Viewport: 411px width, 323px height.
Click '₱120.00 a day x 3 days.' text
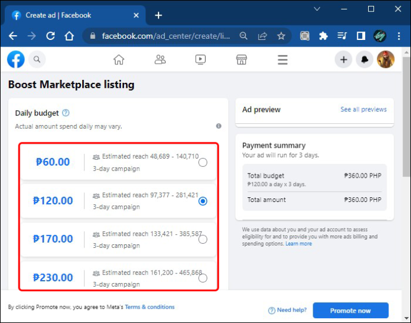pos(276,184)
